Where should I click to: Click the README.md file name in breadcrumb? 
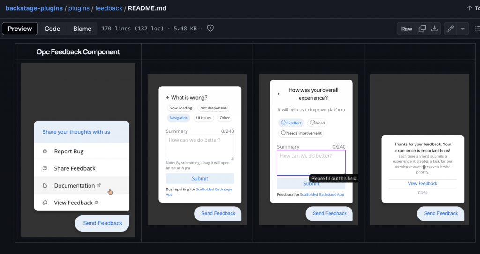(147, 8)
